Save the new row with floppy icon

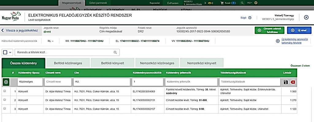[286, 82]
